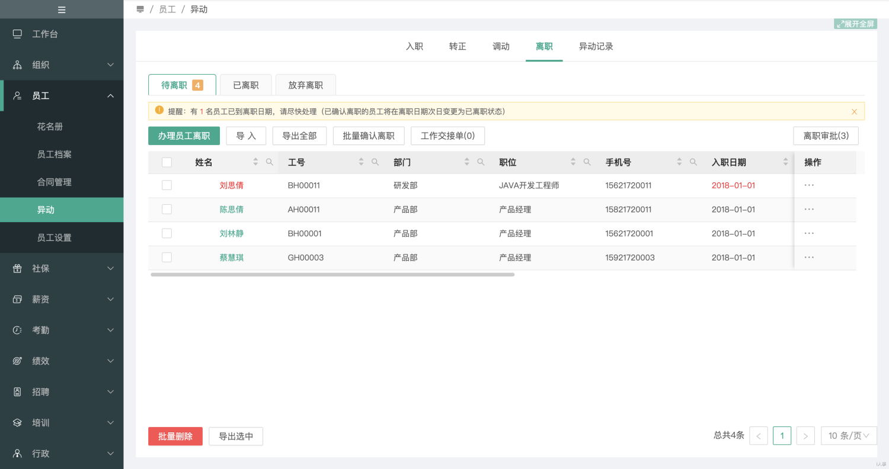889x469 pixels.
Task: Open 离职审批(3) button
Action: point(826,136)
